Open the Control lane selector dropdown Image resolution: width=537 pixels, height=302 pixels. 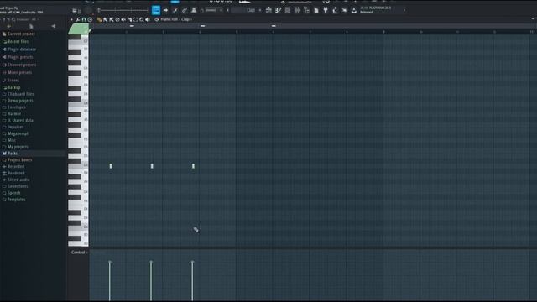coord(80,253)
